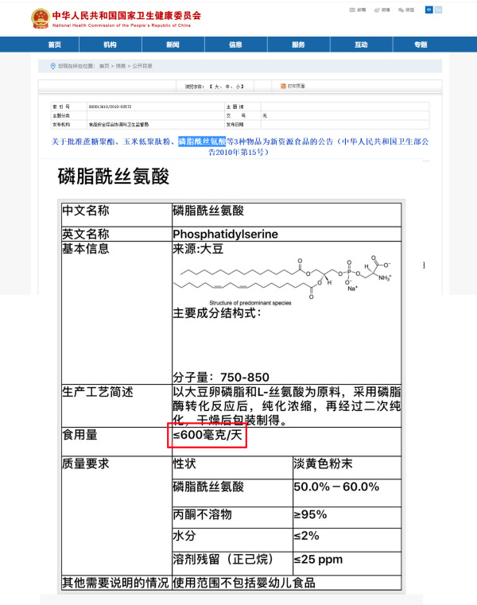477x605 pixels.
Task: Click the location pin icon in breadcrumb
Action: 53,66
